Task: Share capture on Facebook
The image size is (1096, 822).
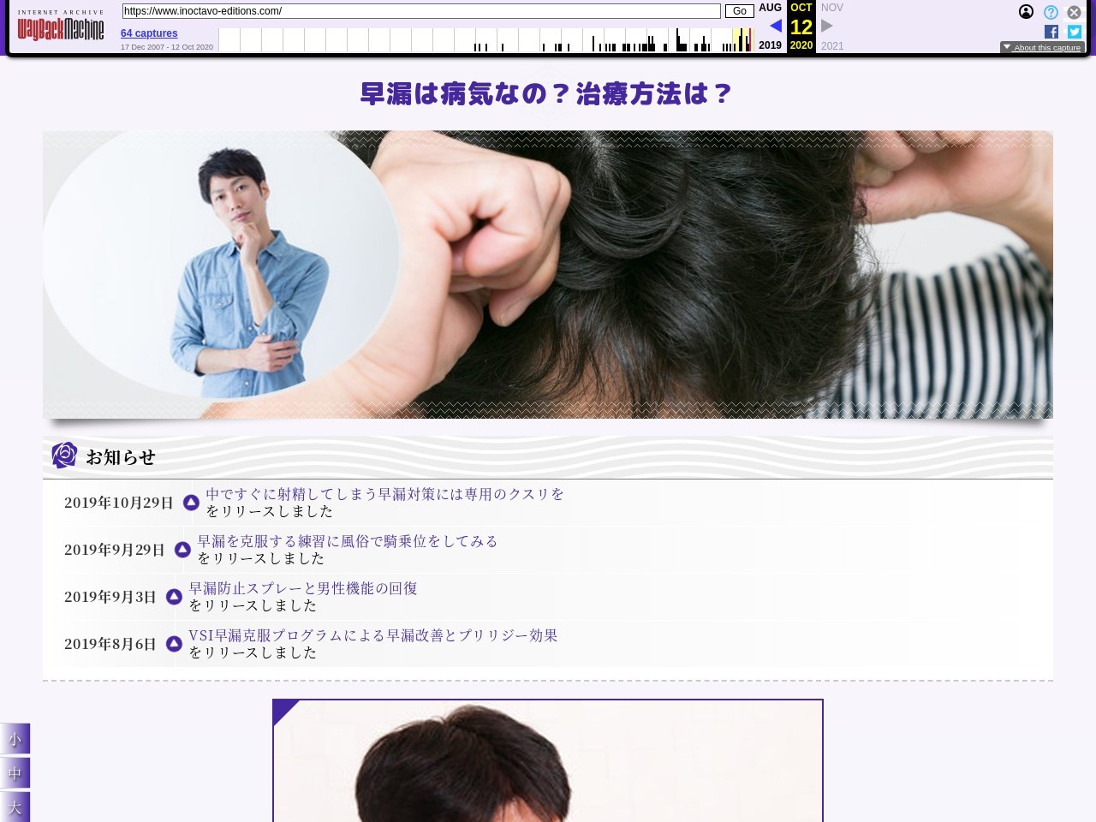Action: [1051, 32]
